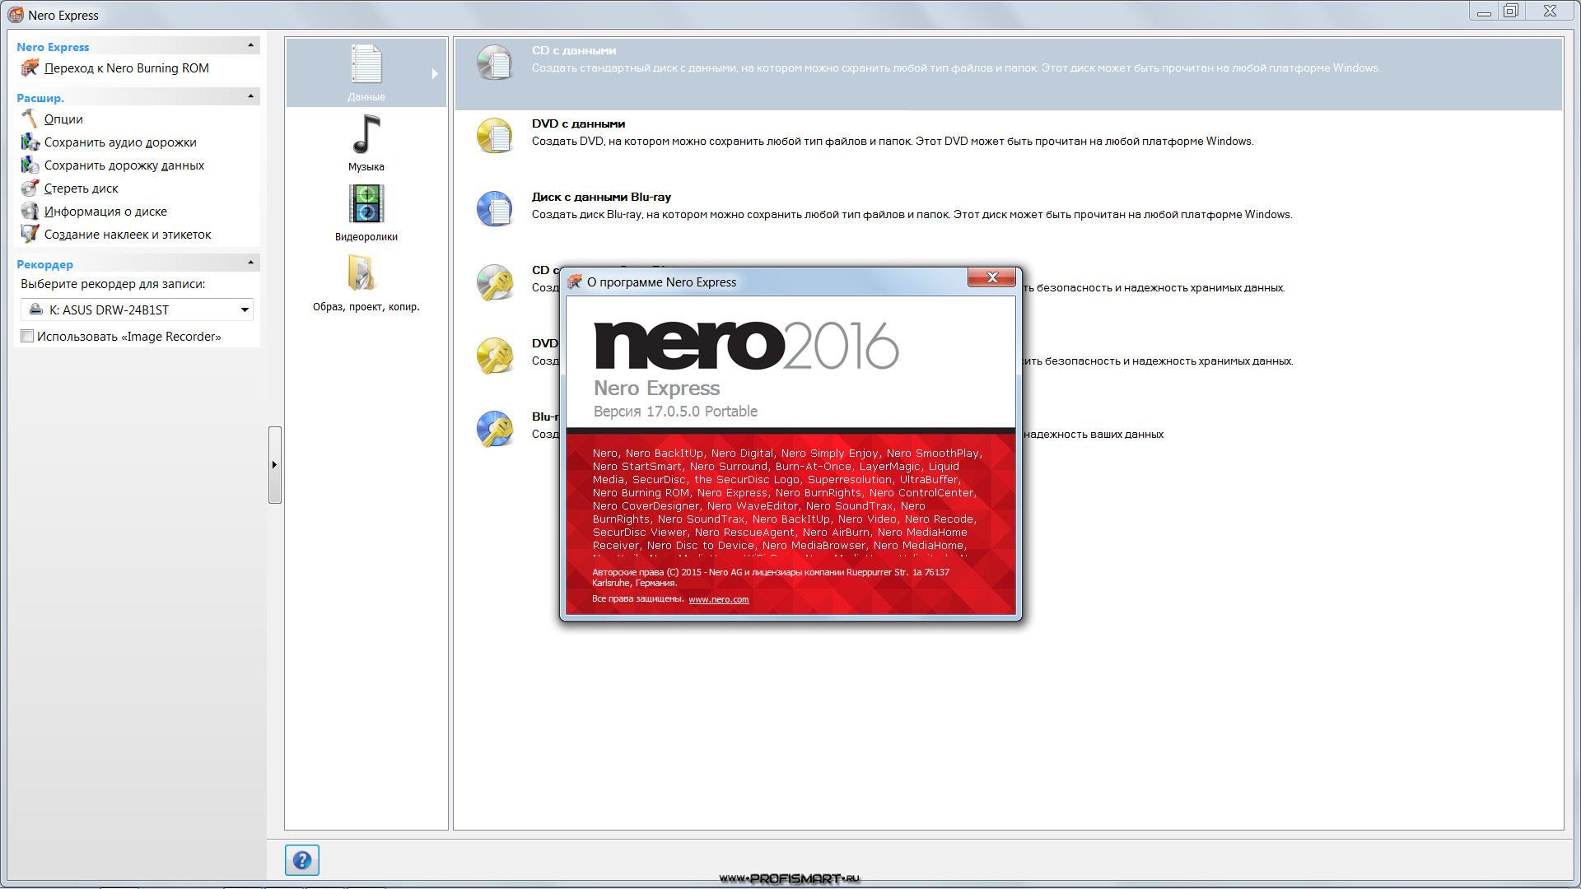Click Создание наклеек и этикеток link
The width and height of the screenshot is (1581, 889).
point(128,235)
